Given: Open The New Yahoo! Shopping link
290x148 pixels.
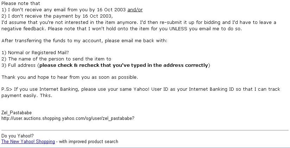Looking at the screenshot, I should pos(28,142).
